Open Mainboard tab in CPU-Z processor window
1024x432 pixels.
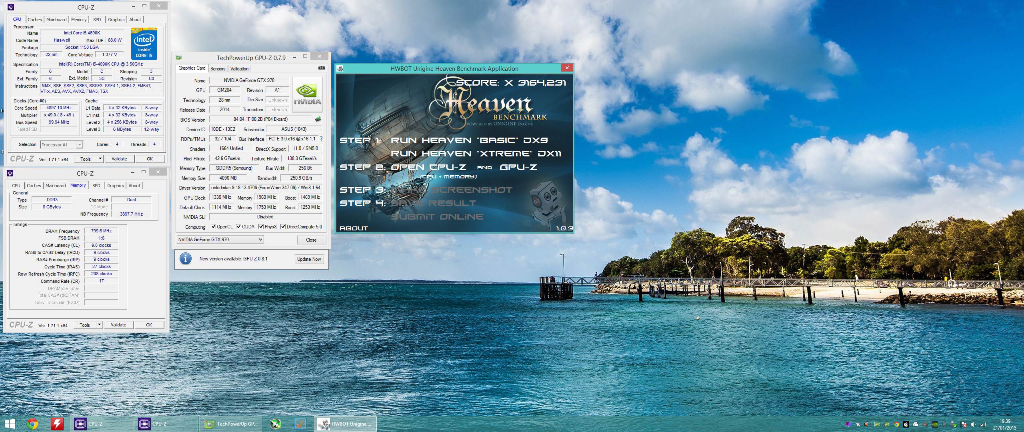pyautogui.click(x=56, y=20)
